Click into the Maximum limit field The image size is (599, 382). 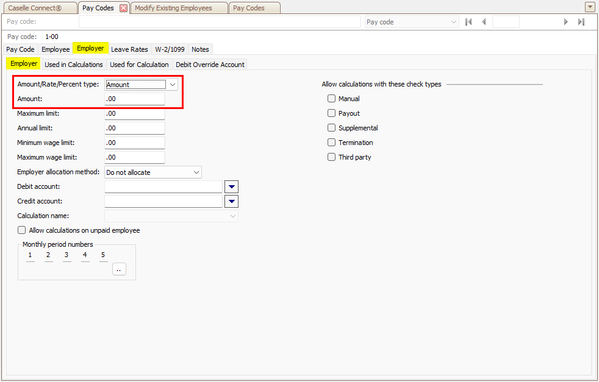[x=134, y=114]
